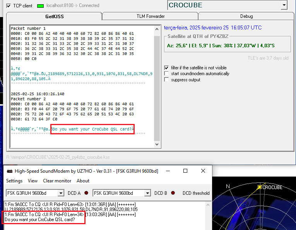Click scroll down arrow in packet log
296x230 pixels.
157,144
